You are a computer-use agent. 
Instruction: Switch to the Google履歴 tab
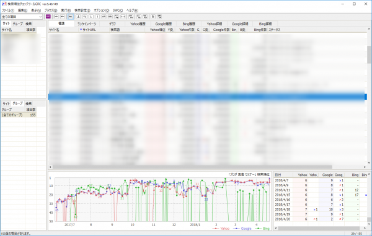(x=163, y=24)
